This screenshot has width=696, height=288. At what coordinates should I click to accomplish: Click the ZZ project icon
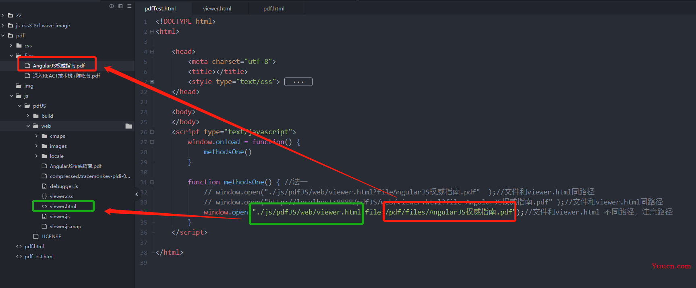(10, 16)
